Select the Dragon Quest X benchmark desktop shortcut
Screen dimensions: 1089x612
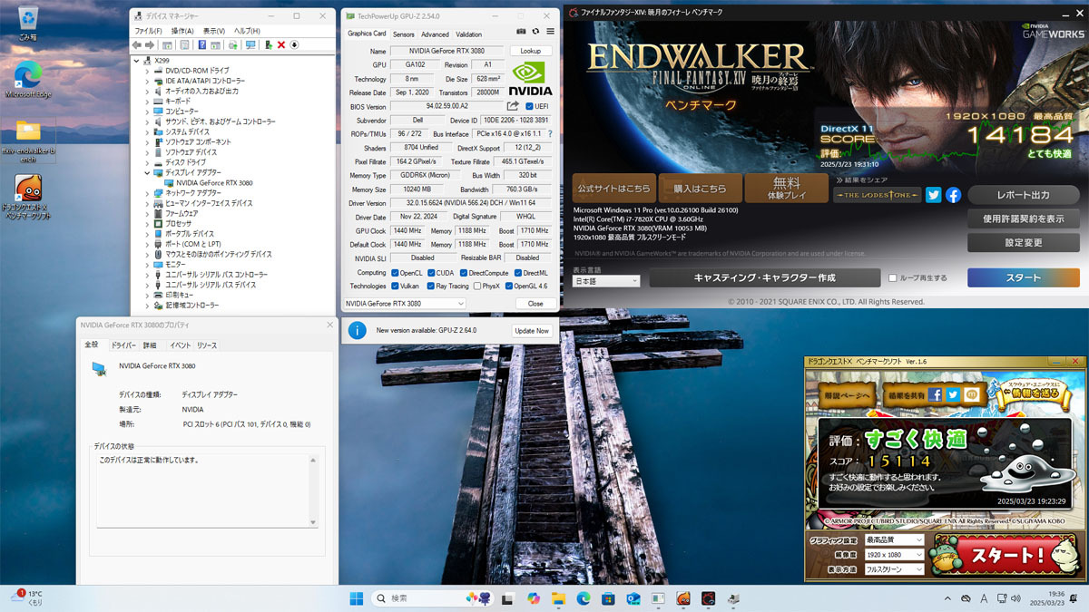(x=28, y=198)
